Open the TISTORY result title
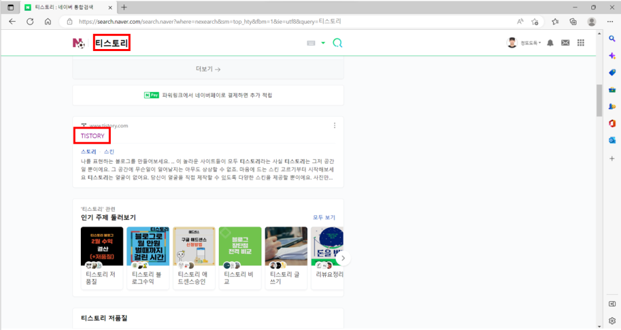621x330 pixels. point(93,136)
